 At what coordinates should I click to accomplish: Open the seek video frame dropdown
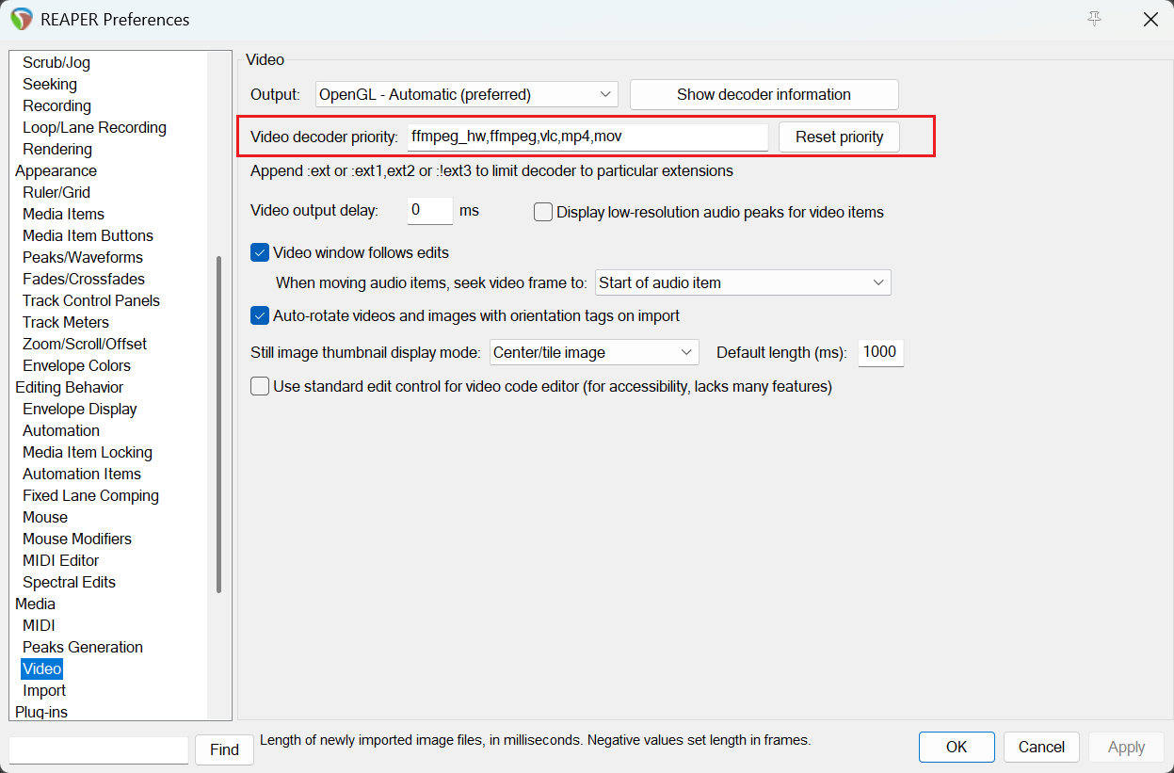pos(743,282)
